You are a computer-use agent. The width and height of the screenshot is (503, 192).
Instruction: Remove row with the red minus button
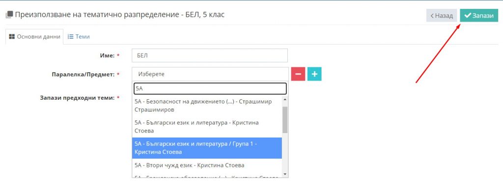pos(298,74)
